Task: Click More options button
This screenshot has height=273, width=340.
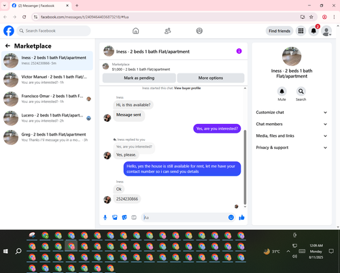Action: point(211,78)
